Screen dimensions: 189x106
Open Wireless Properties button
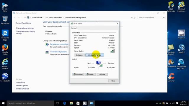(x=94, y=55)
